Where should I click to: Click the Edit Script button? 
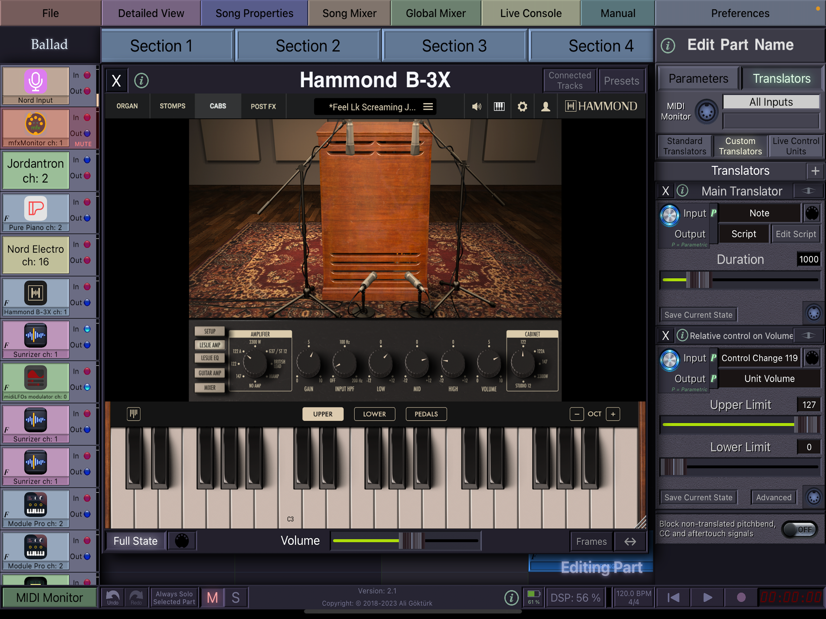795,234
